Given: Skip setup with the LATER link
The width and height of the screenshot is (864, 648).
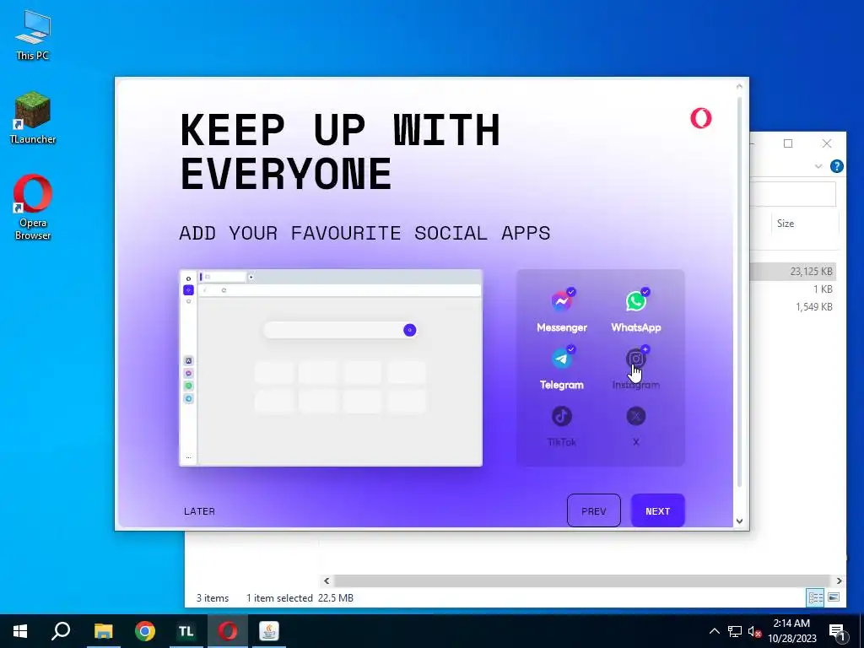Looking at the screenshot, I should pos(199,511).
